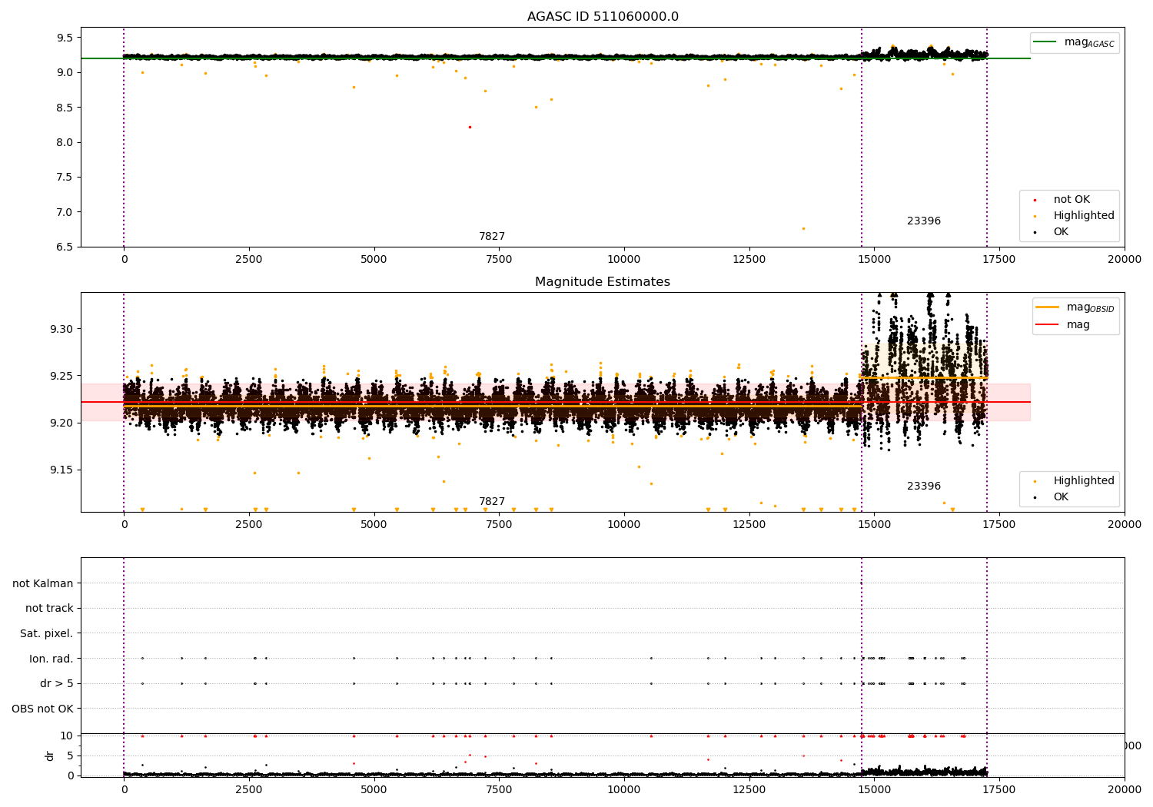Click the '10' y-axis tick of the dr plot
The image size is (1153, 807).
coord(67,736)
